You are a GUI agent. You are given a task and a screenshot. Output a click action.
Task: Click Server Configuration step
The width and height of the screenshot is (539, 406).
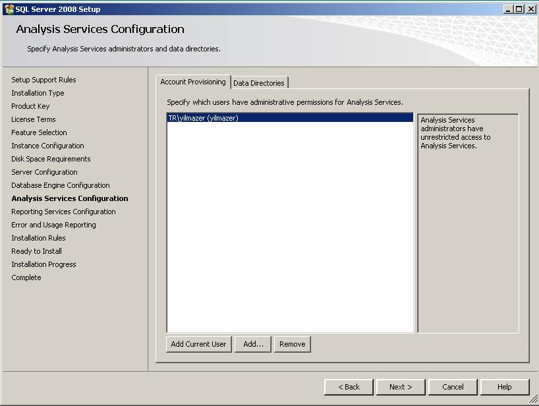click(44, 172)
